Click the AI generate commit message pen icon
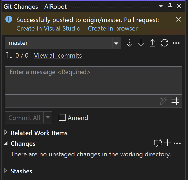This screenshot has width=188, height=180. [x=163, y=101]
